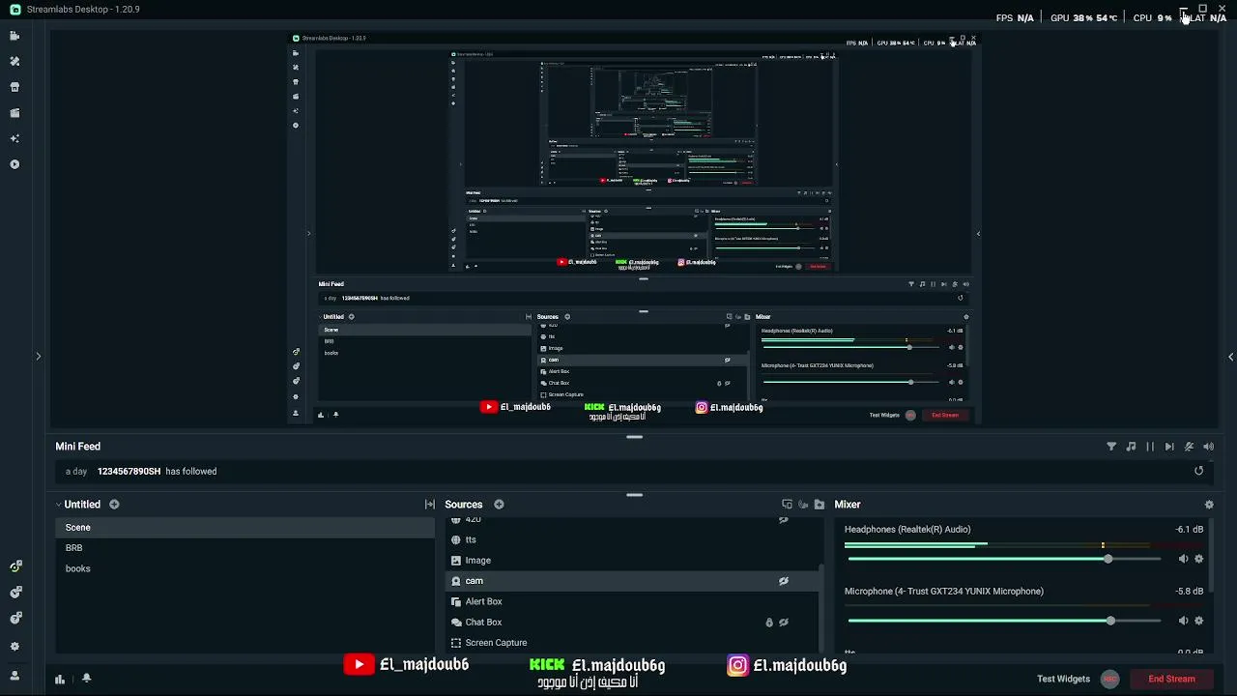This screenshot has width=1237, height=696.
Task: Open the App Store sidebar icon
Action: 14,87
